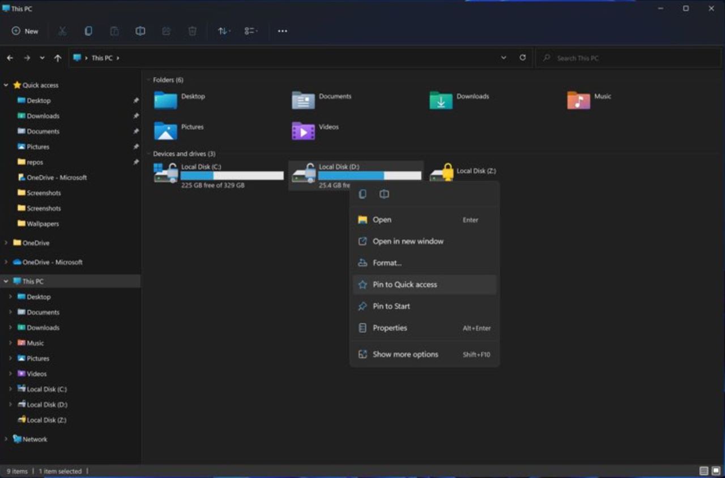
Task: Refresh the This PC view
Action: tap(522, 58)
